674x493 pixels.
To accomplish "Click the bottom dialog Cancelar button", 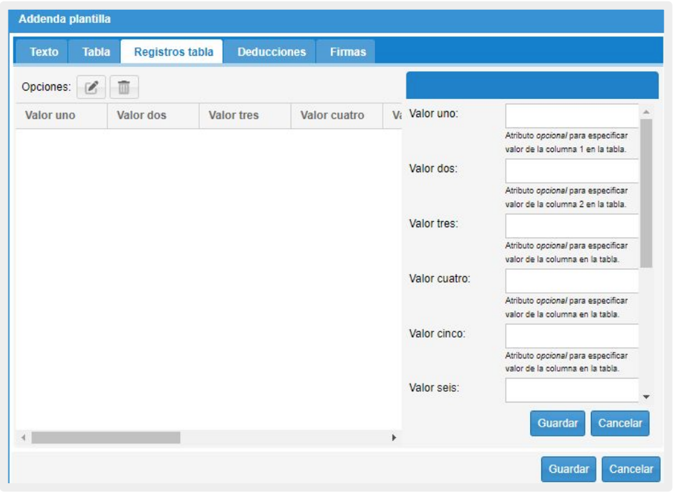I will coord(631,469).
